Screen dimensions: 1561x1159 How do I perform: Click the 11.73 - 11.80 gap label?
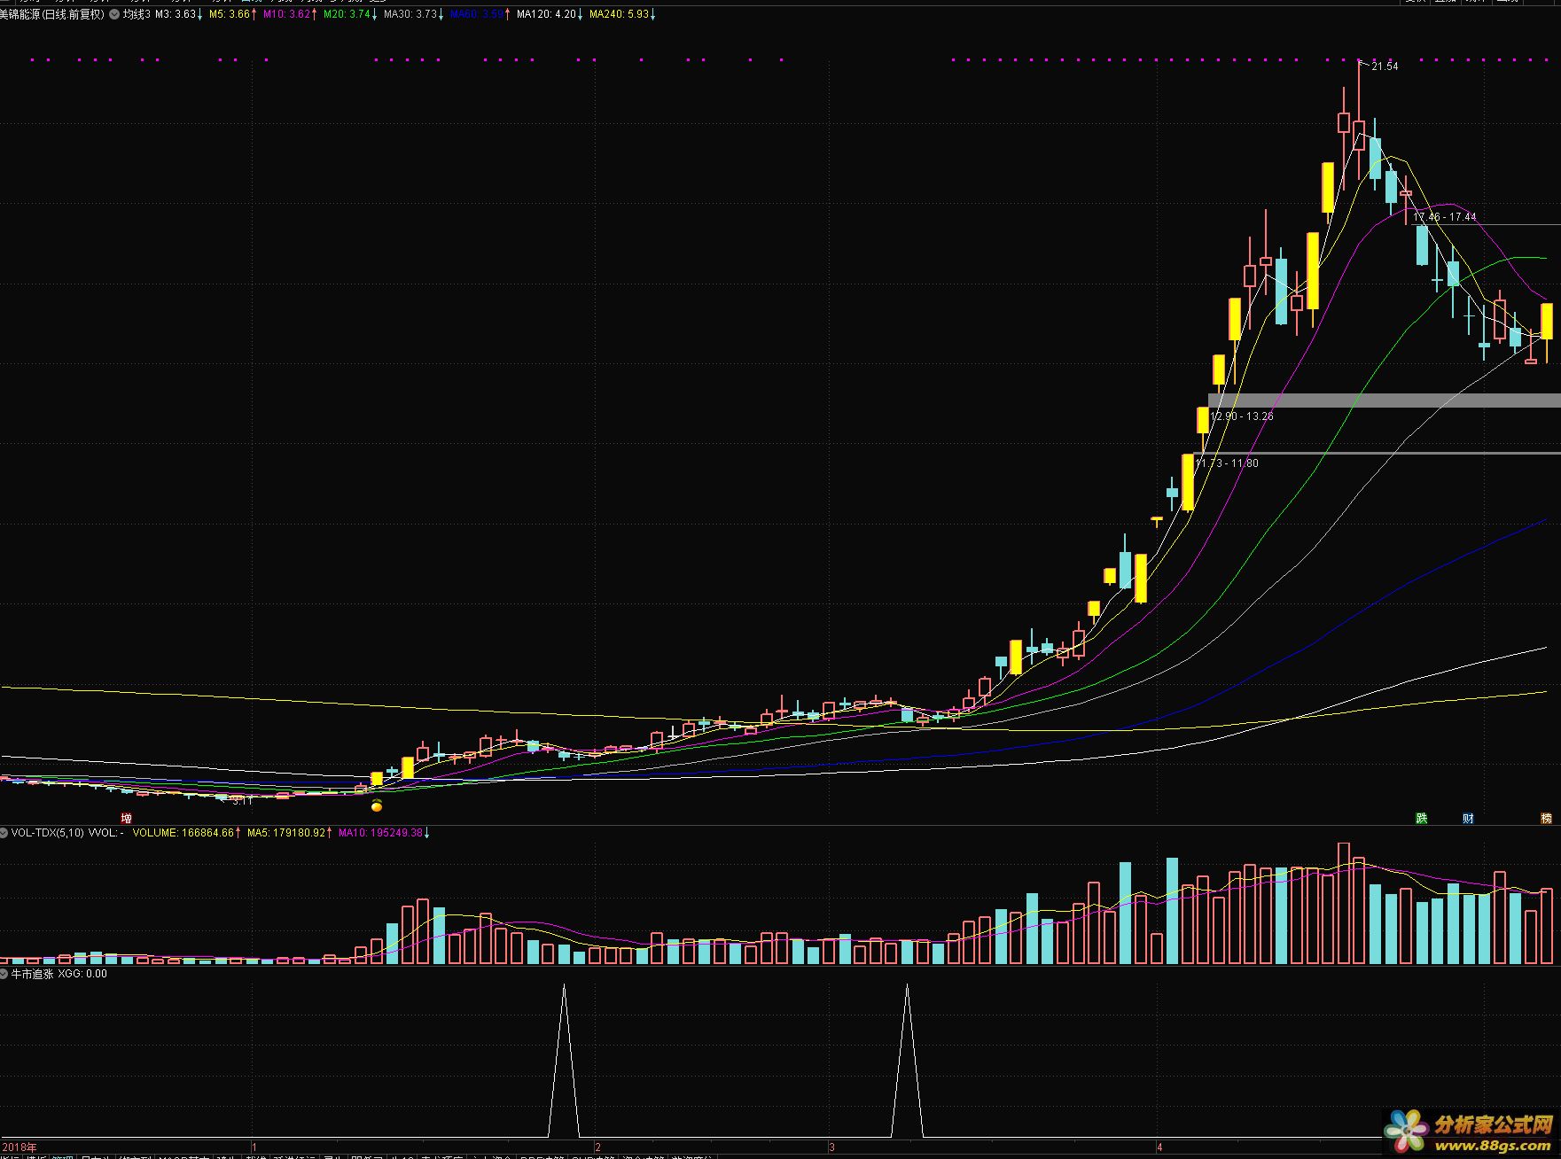pos(1227,463)
